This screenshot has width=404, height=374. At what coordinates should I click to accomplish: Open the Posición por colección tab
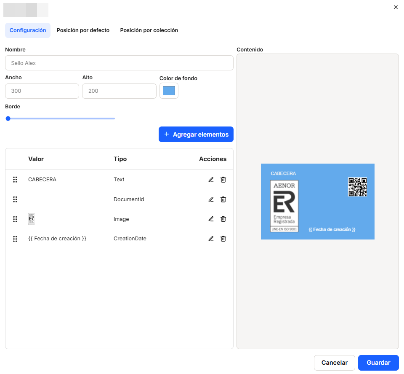coord(149,30)
